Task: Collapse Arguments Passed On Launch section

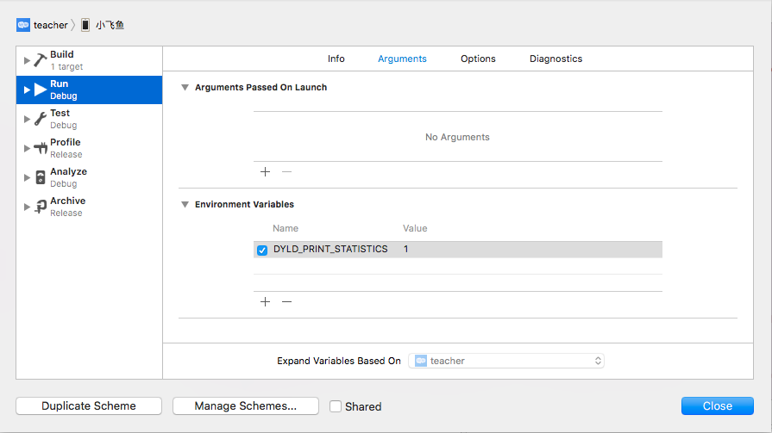Action: point(185,88)
